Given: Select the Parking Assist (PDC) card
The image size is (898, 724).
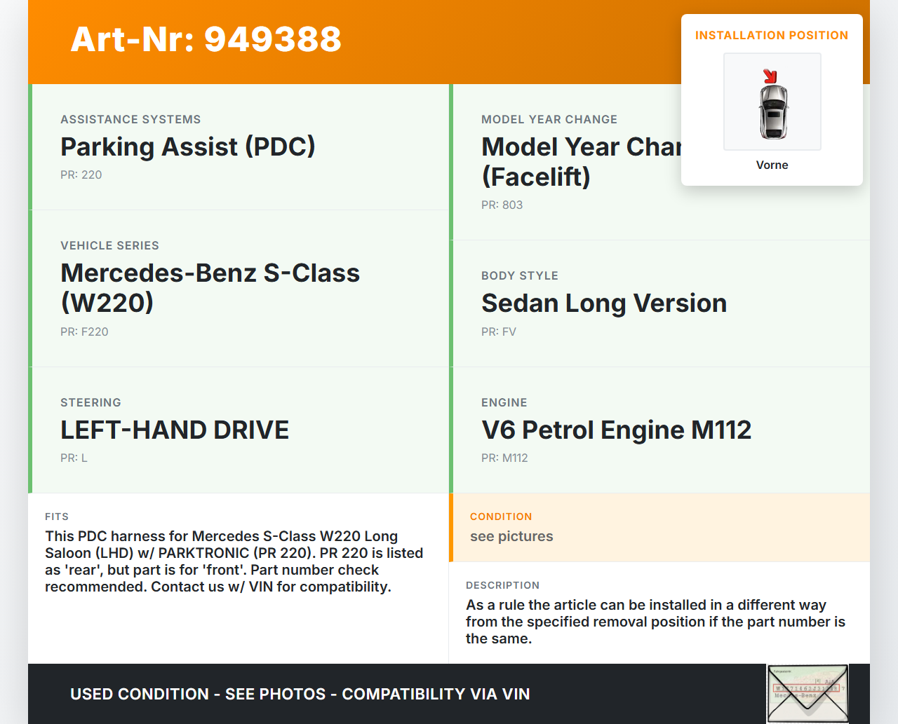Looking at the screenshot, I should [187, 147].
